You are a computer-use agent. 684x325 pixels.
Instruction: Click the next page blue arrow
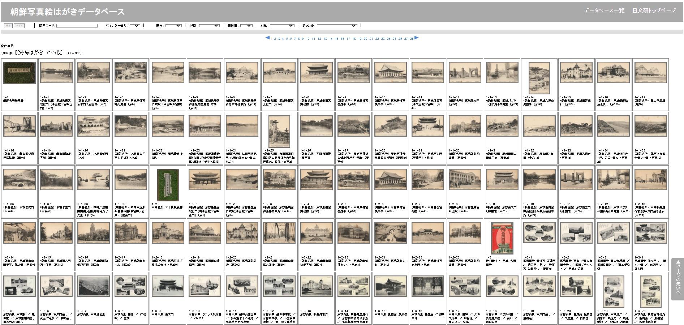416,38
